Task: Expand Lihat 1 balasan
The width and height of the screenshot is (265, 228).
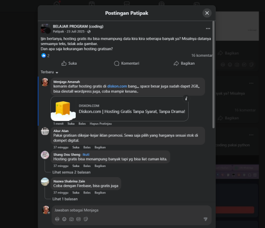Action: click(x=65, y=199)
